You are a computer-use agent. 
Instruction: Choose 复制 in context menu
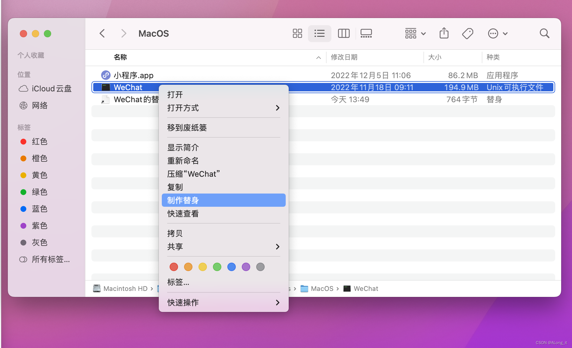pos(223,187)
